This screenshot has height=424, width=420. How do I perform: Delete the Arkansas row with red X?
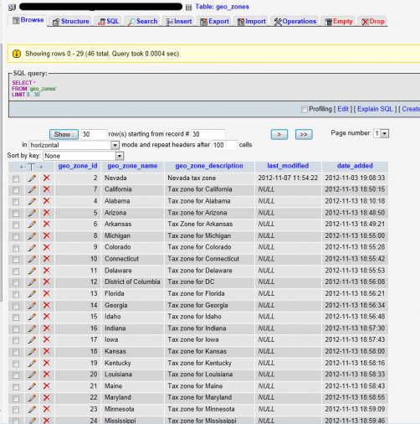coord(47,224)
